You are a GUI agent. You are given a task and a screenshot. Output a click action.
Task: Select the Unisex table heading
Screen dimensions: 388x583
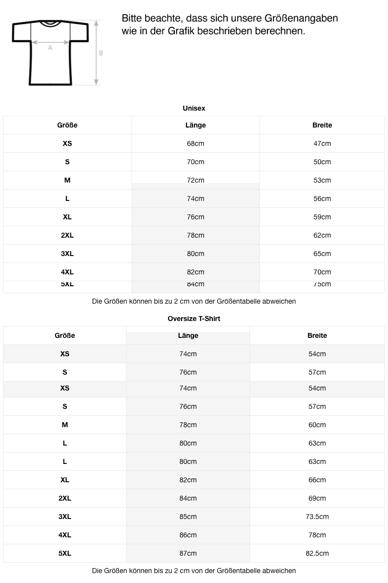(194, 108)
